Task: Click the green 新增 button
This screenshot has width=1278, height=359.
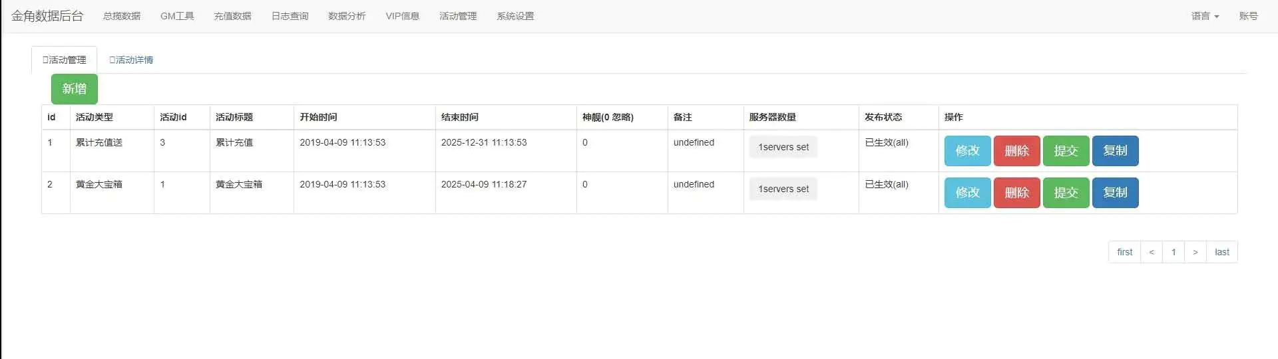Action: 75,88
